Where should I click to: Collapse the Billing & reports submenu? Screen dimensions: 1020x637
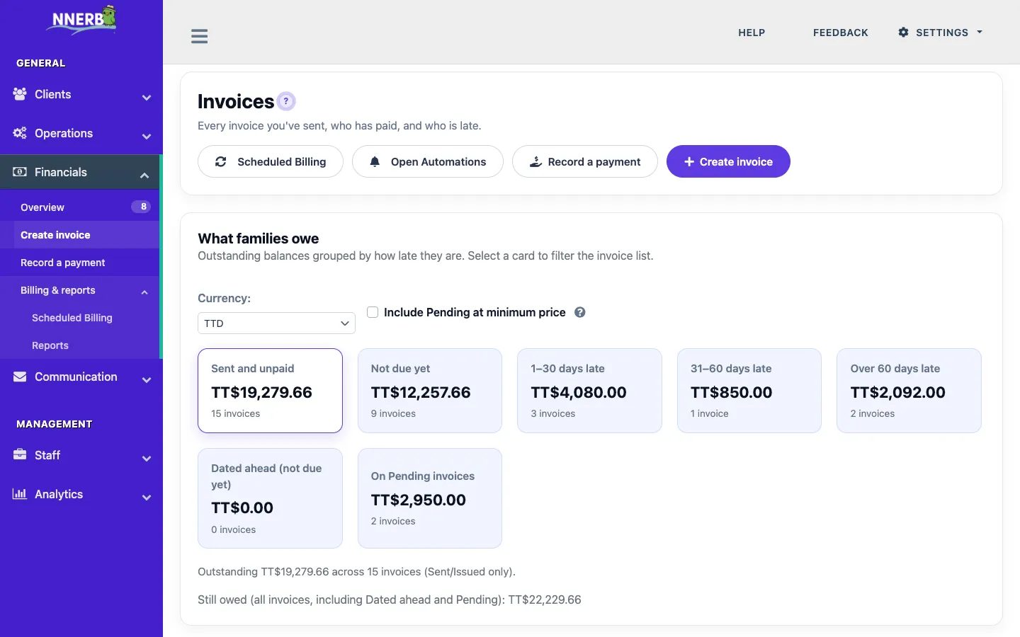144,292
